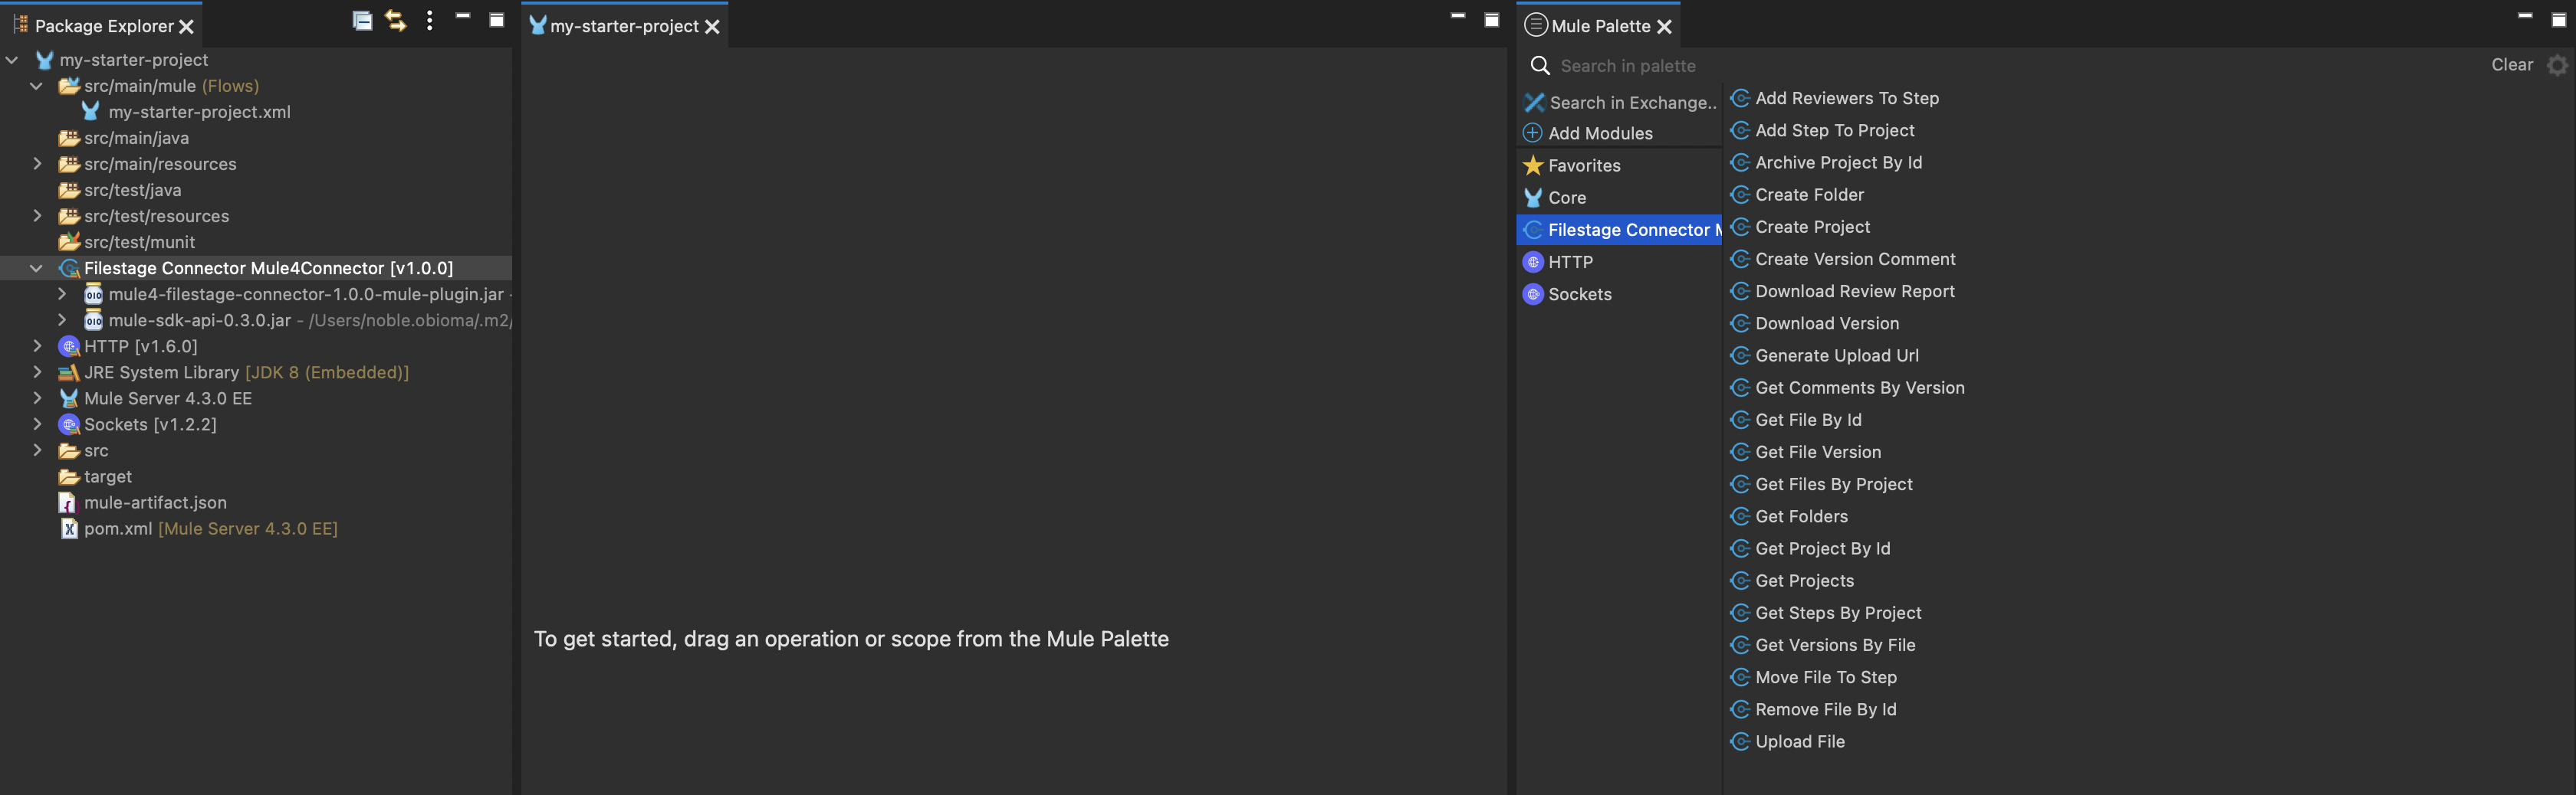Expand the mule-sdk-api-0.3.0.jar node

point(62,319)
